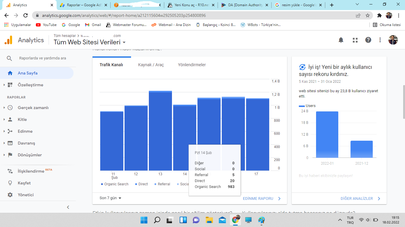Switch to the Kaynak / Araç tab

click(x=151, y=65)
